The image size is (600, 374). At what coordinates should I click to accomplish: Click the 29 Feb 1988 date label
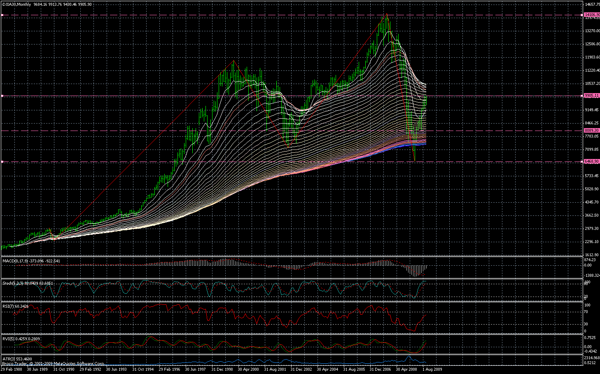point(12,369)
